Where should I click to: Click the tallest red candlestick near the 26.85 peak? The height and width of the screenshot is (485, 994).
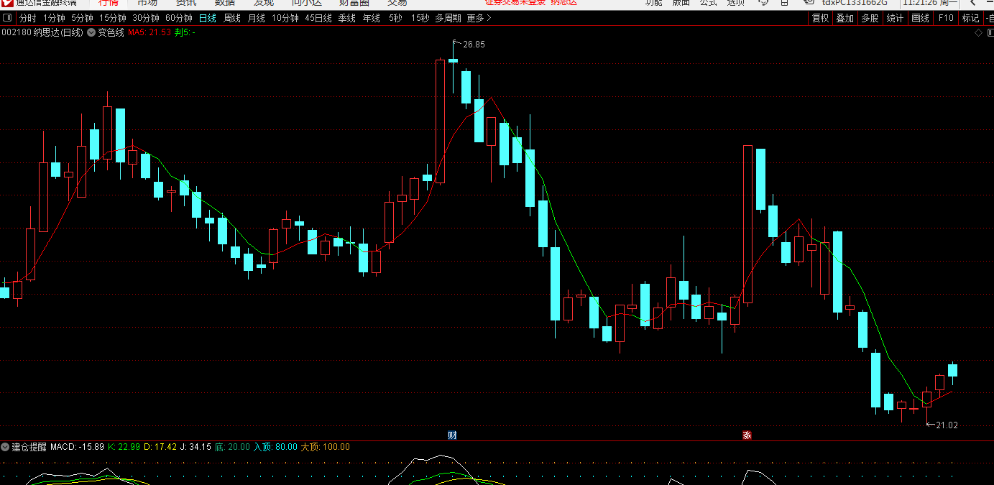(x=440, y=121)
